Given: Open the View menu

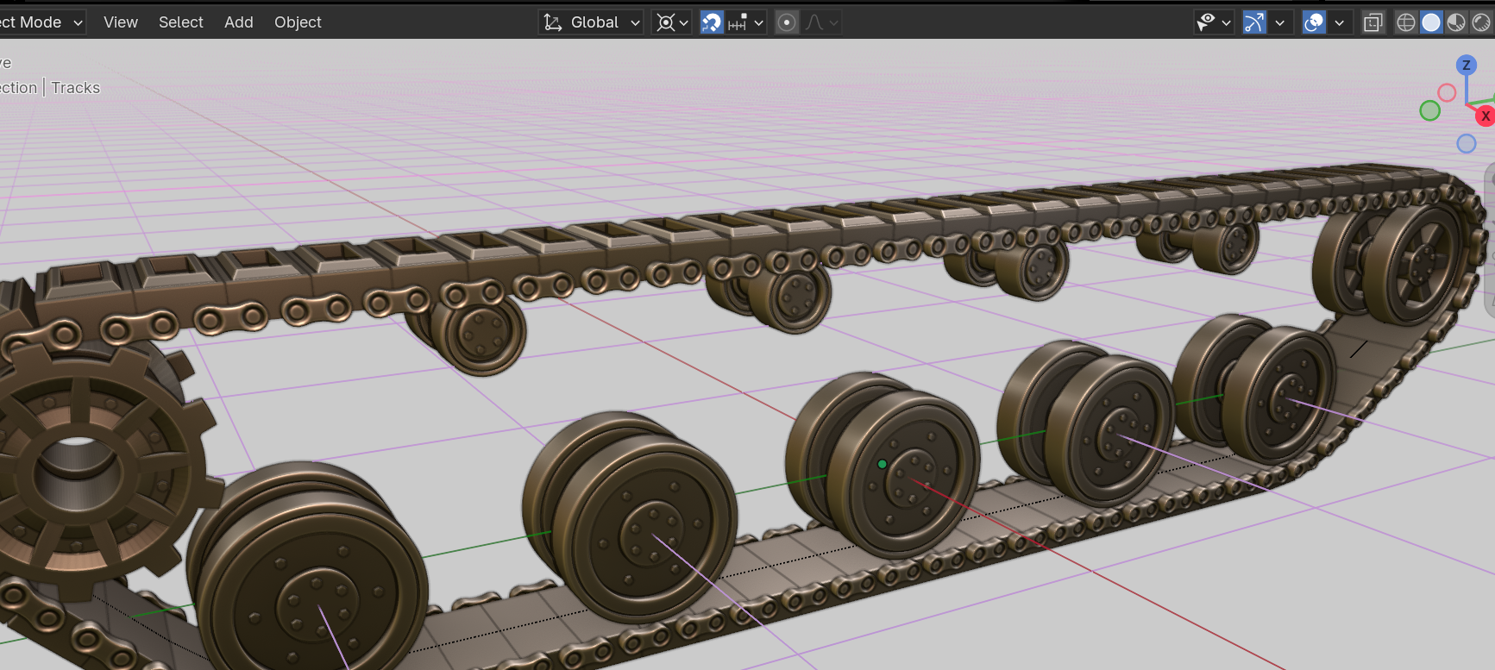Looking at the screenshot, I should tap(121, 22).
